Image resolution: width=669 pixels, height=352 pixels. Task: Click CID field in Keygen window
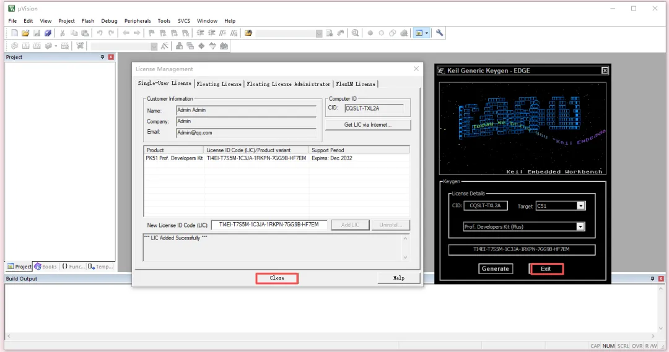(x=486, y=205)
